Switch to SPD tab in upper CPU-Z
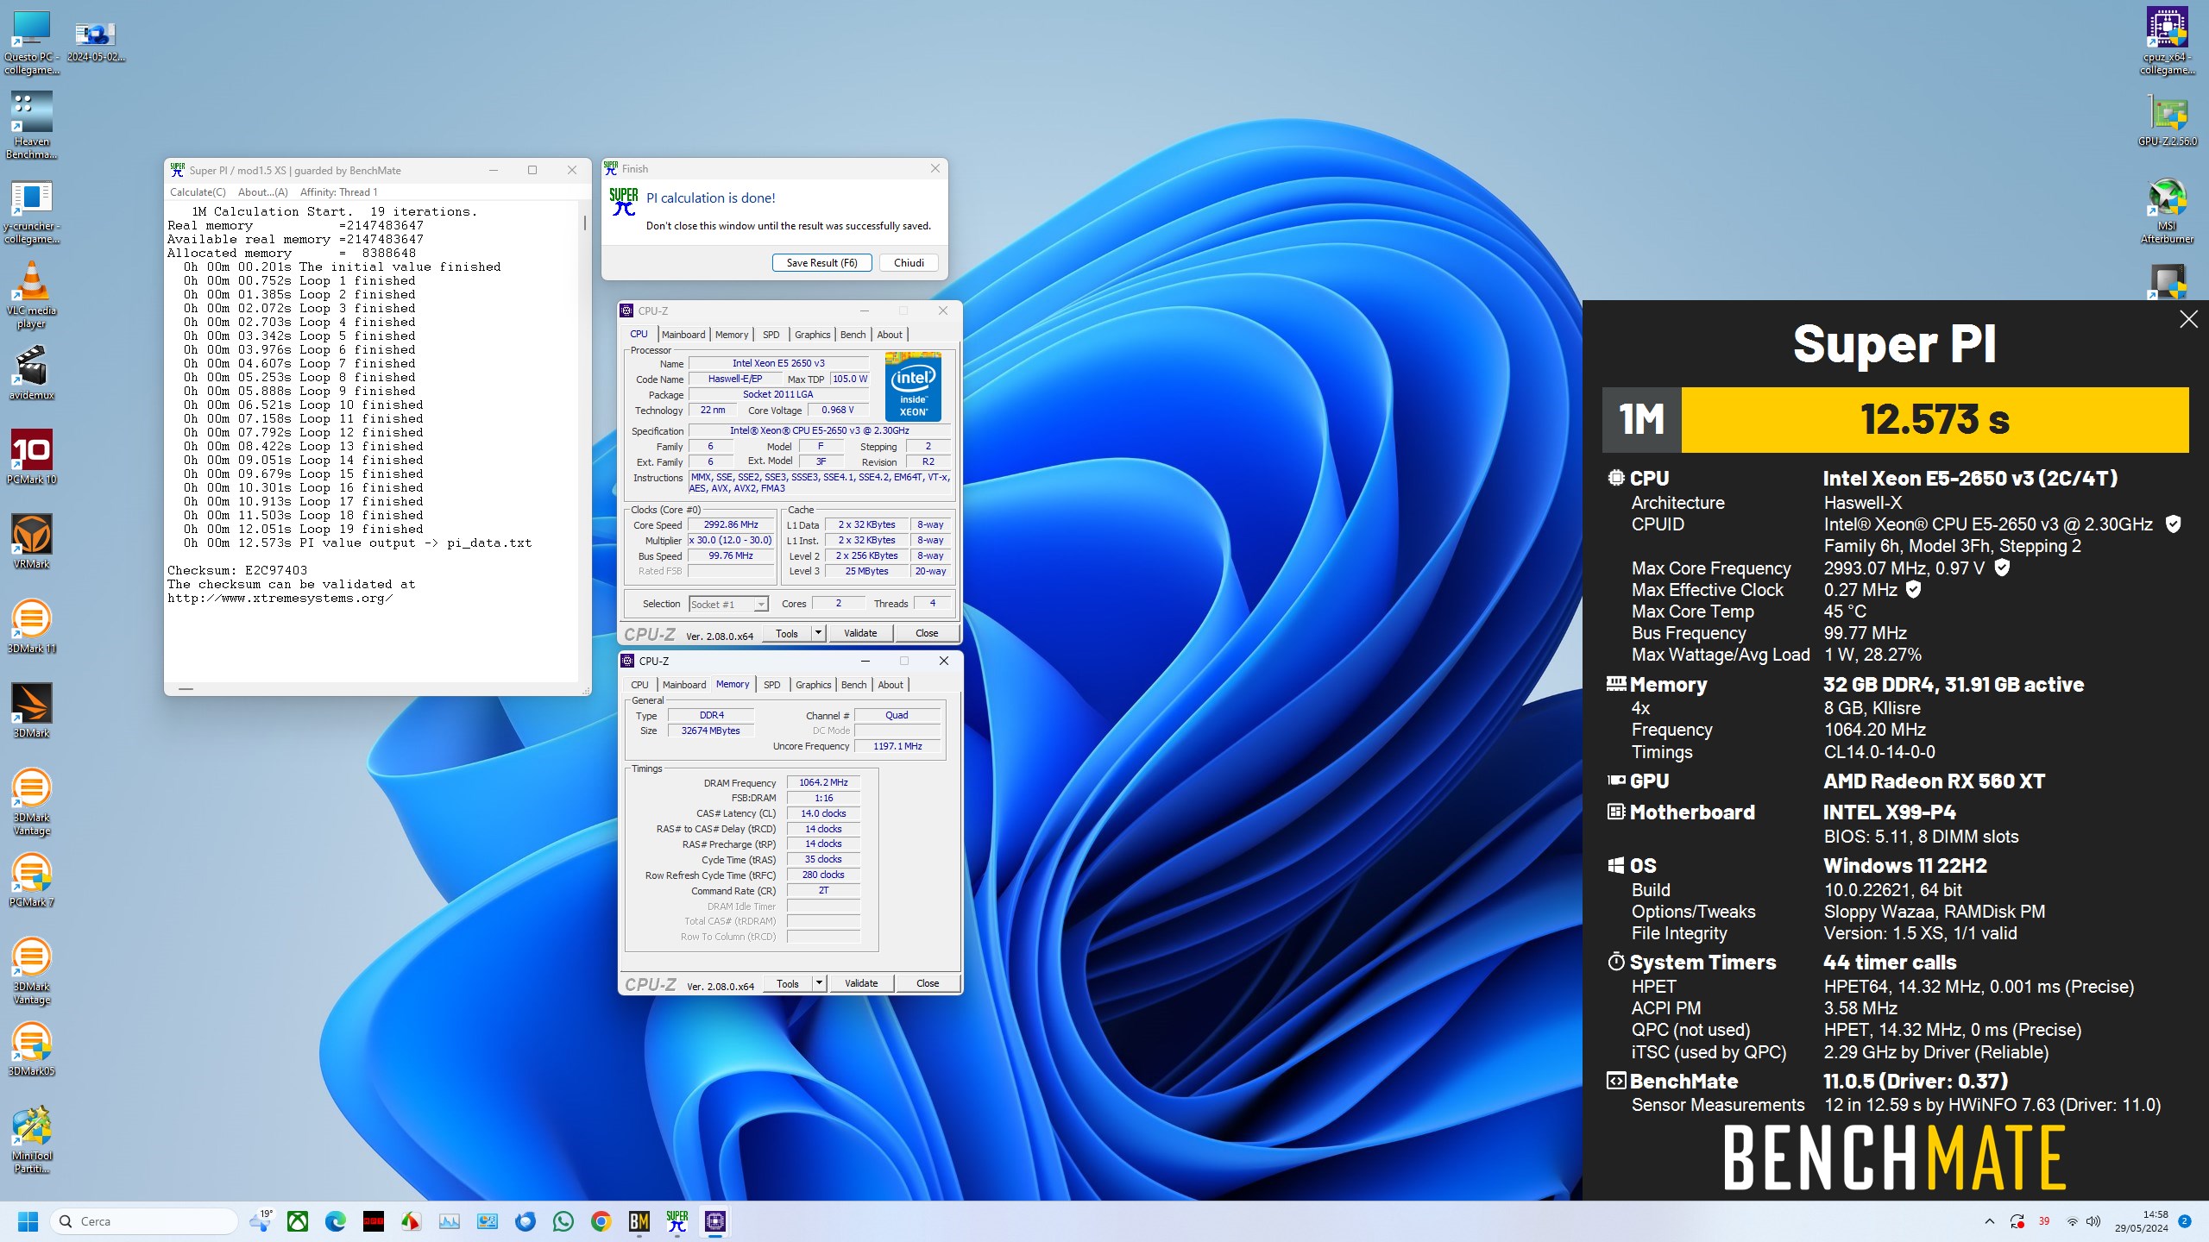The height and width of the screenshot is (1242, 2209). pyautogui.click(x=771, y=335)
